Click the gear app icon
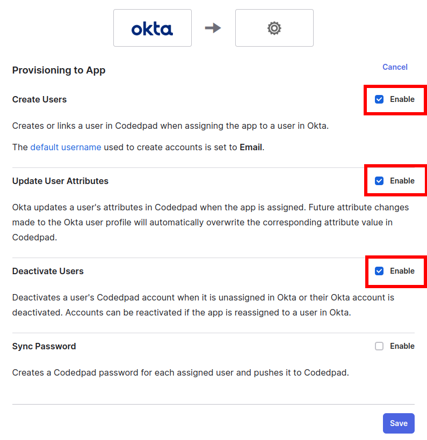 [274, 28]
